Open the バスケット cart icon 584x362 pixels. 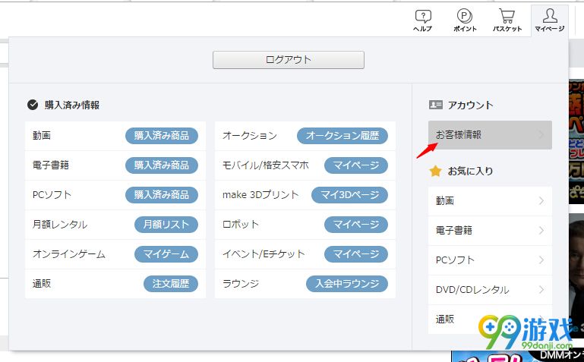507,20
